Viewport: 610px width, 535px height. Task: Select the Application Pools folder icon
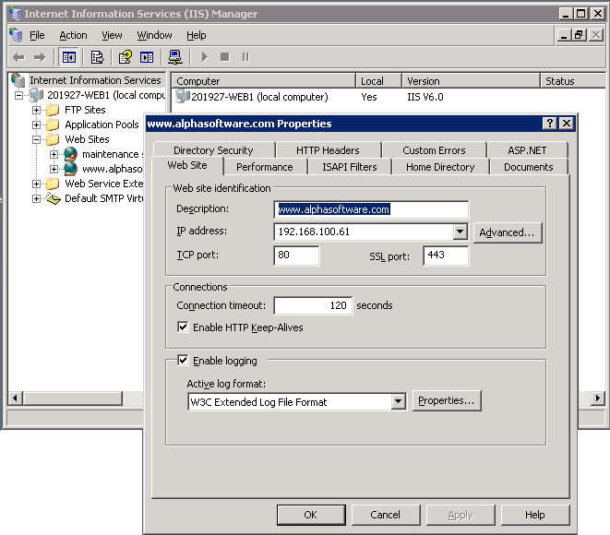click(x=53, y=125)
